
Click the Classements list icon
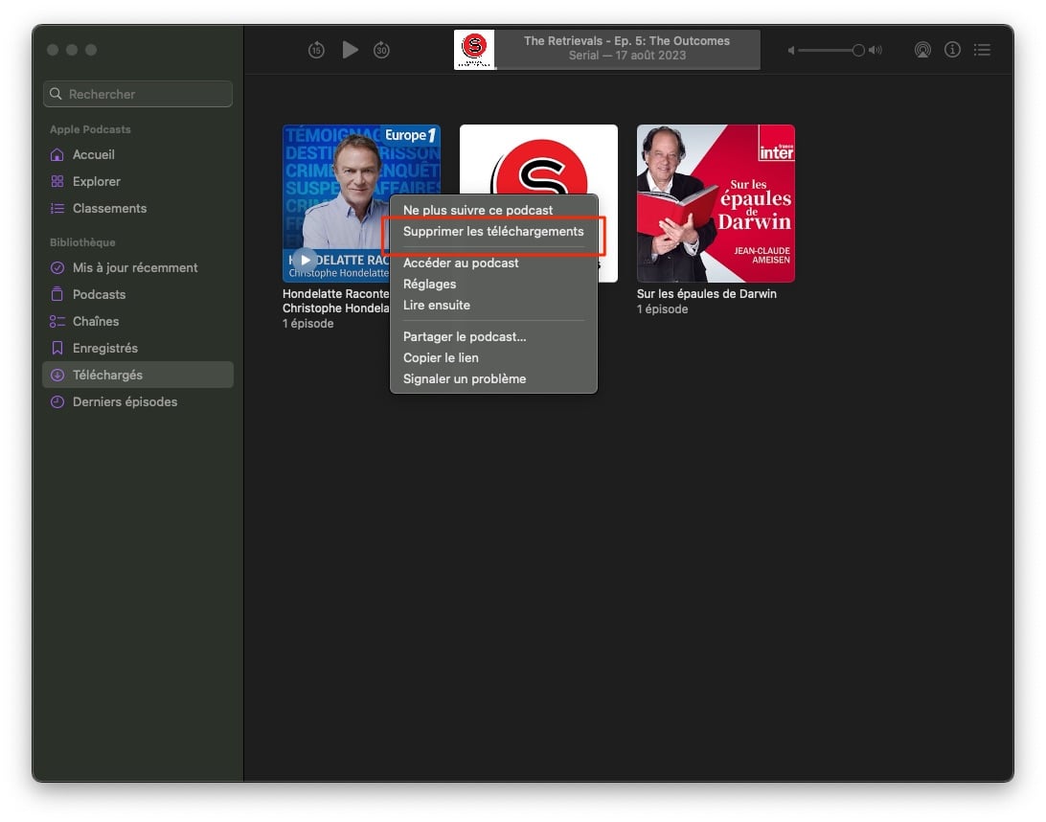(x=57, y=209)
